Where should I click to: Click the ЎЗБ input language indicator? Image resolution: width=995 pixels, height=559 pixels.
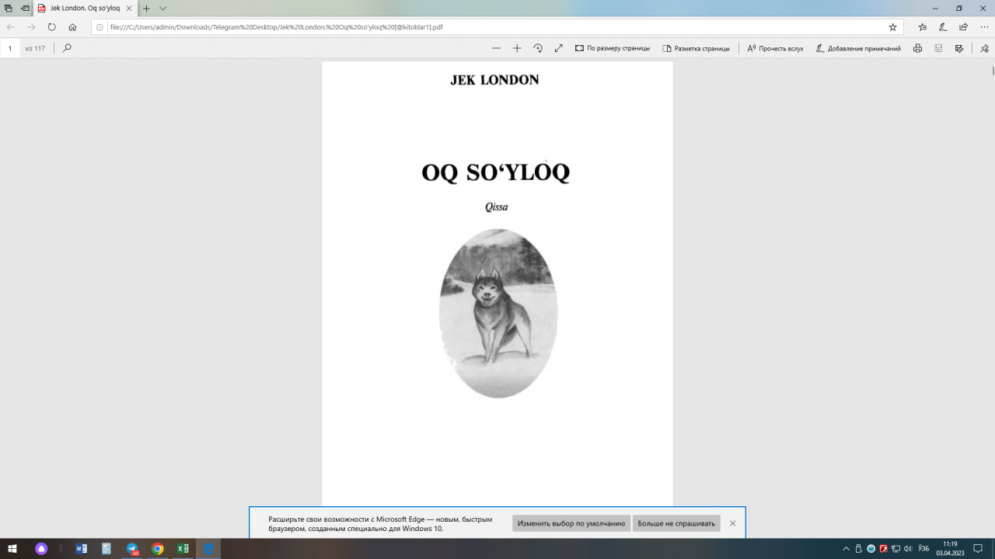tap(923, 549)
